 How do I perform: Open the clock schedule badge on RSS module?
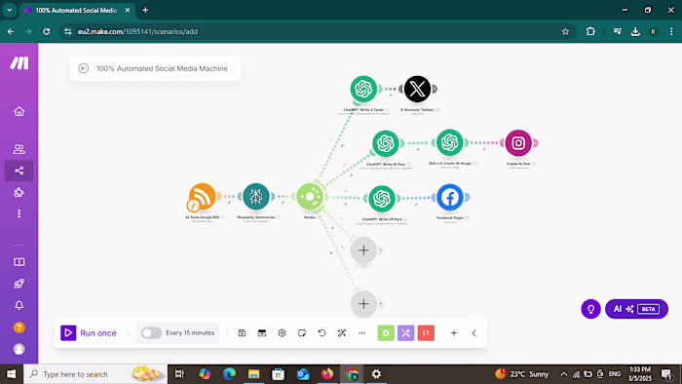point(193,206)
